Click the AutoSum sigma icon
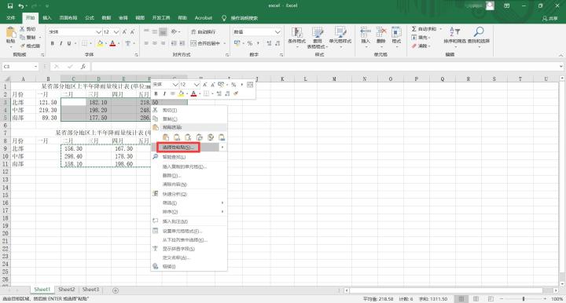 pos(414,29)
